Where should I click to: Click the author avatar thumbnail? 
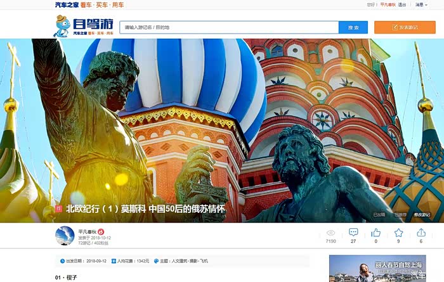pos(65,235)
